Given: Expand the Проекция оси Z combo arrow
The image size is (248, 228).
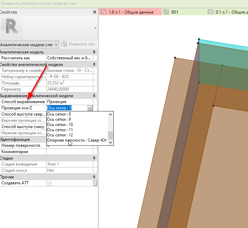Looking at the screenshot, I should click(90, 108).
